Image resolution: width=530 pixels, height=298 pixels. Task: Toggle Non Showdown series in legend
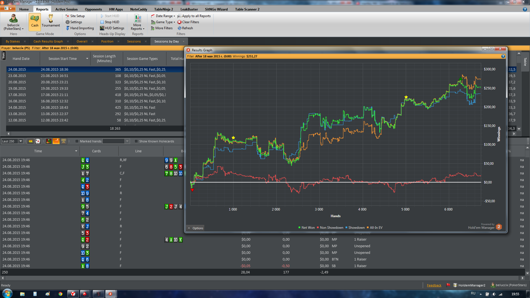[330, 228]
